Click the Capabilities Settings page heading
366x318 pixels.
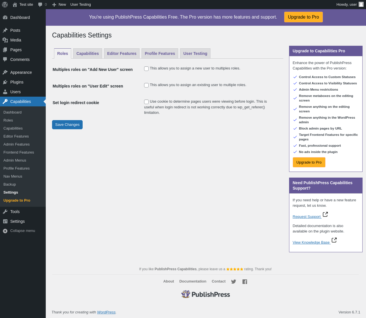82,35
